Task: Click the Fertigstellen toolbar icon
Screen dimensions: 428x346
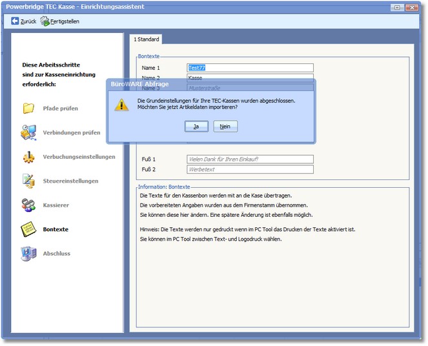Action: (x=45, y=21)
